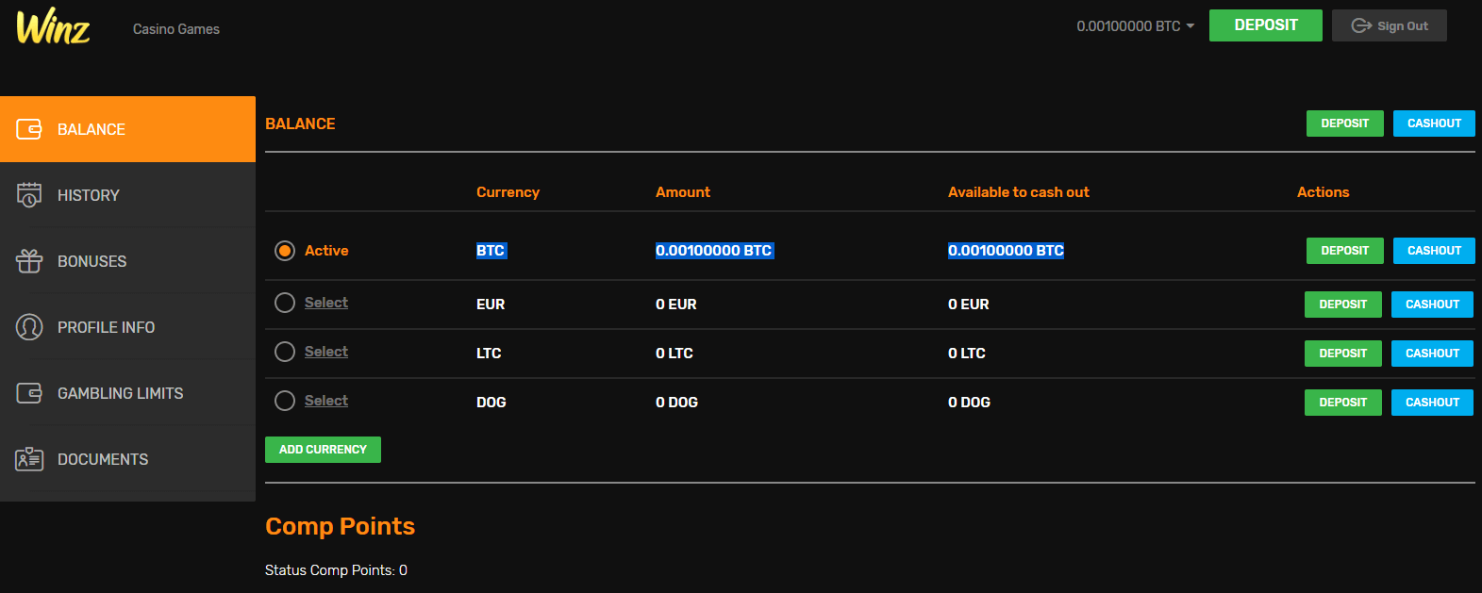Click the Select link for LTC
The image size is (1482, 593).
click(326, 352)
